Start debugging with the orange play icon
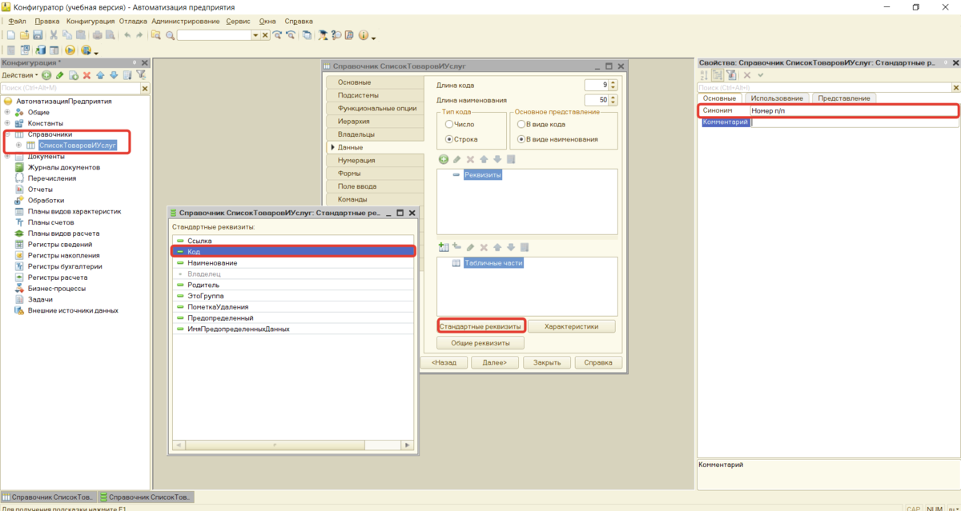 click(70, 50)
